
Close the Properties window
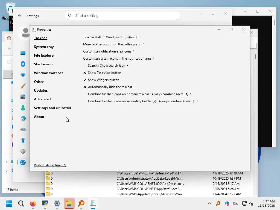(x=244, y=30)
